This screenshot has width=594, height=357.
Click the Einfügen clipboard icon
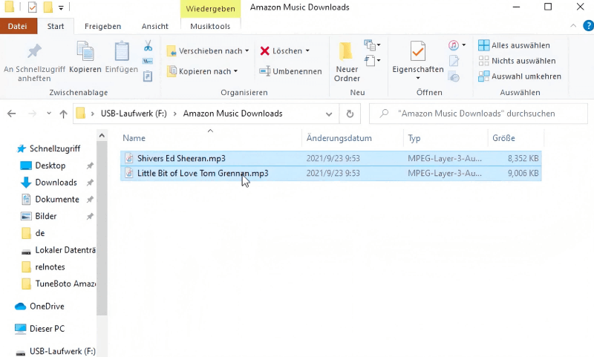[x=122, y=50]
